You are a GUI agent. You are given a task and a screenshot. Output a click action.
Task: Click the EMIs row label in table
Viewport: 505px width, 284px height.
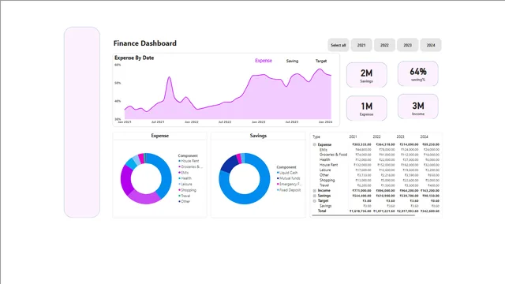click(323, 150)
